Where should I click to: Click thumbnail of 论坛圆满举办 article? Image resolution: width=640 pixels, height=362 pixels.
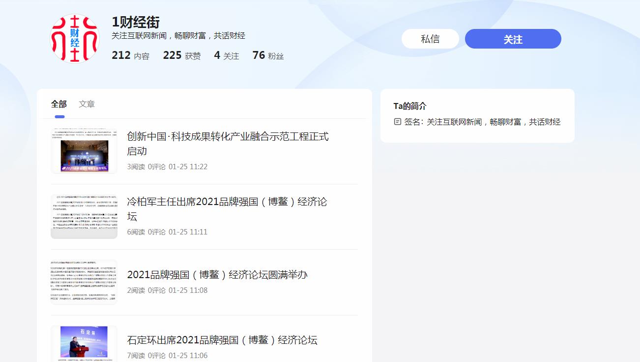(x=84, y=282)
